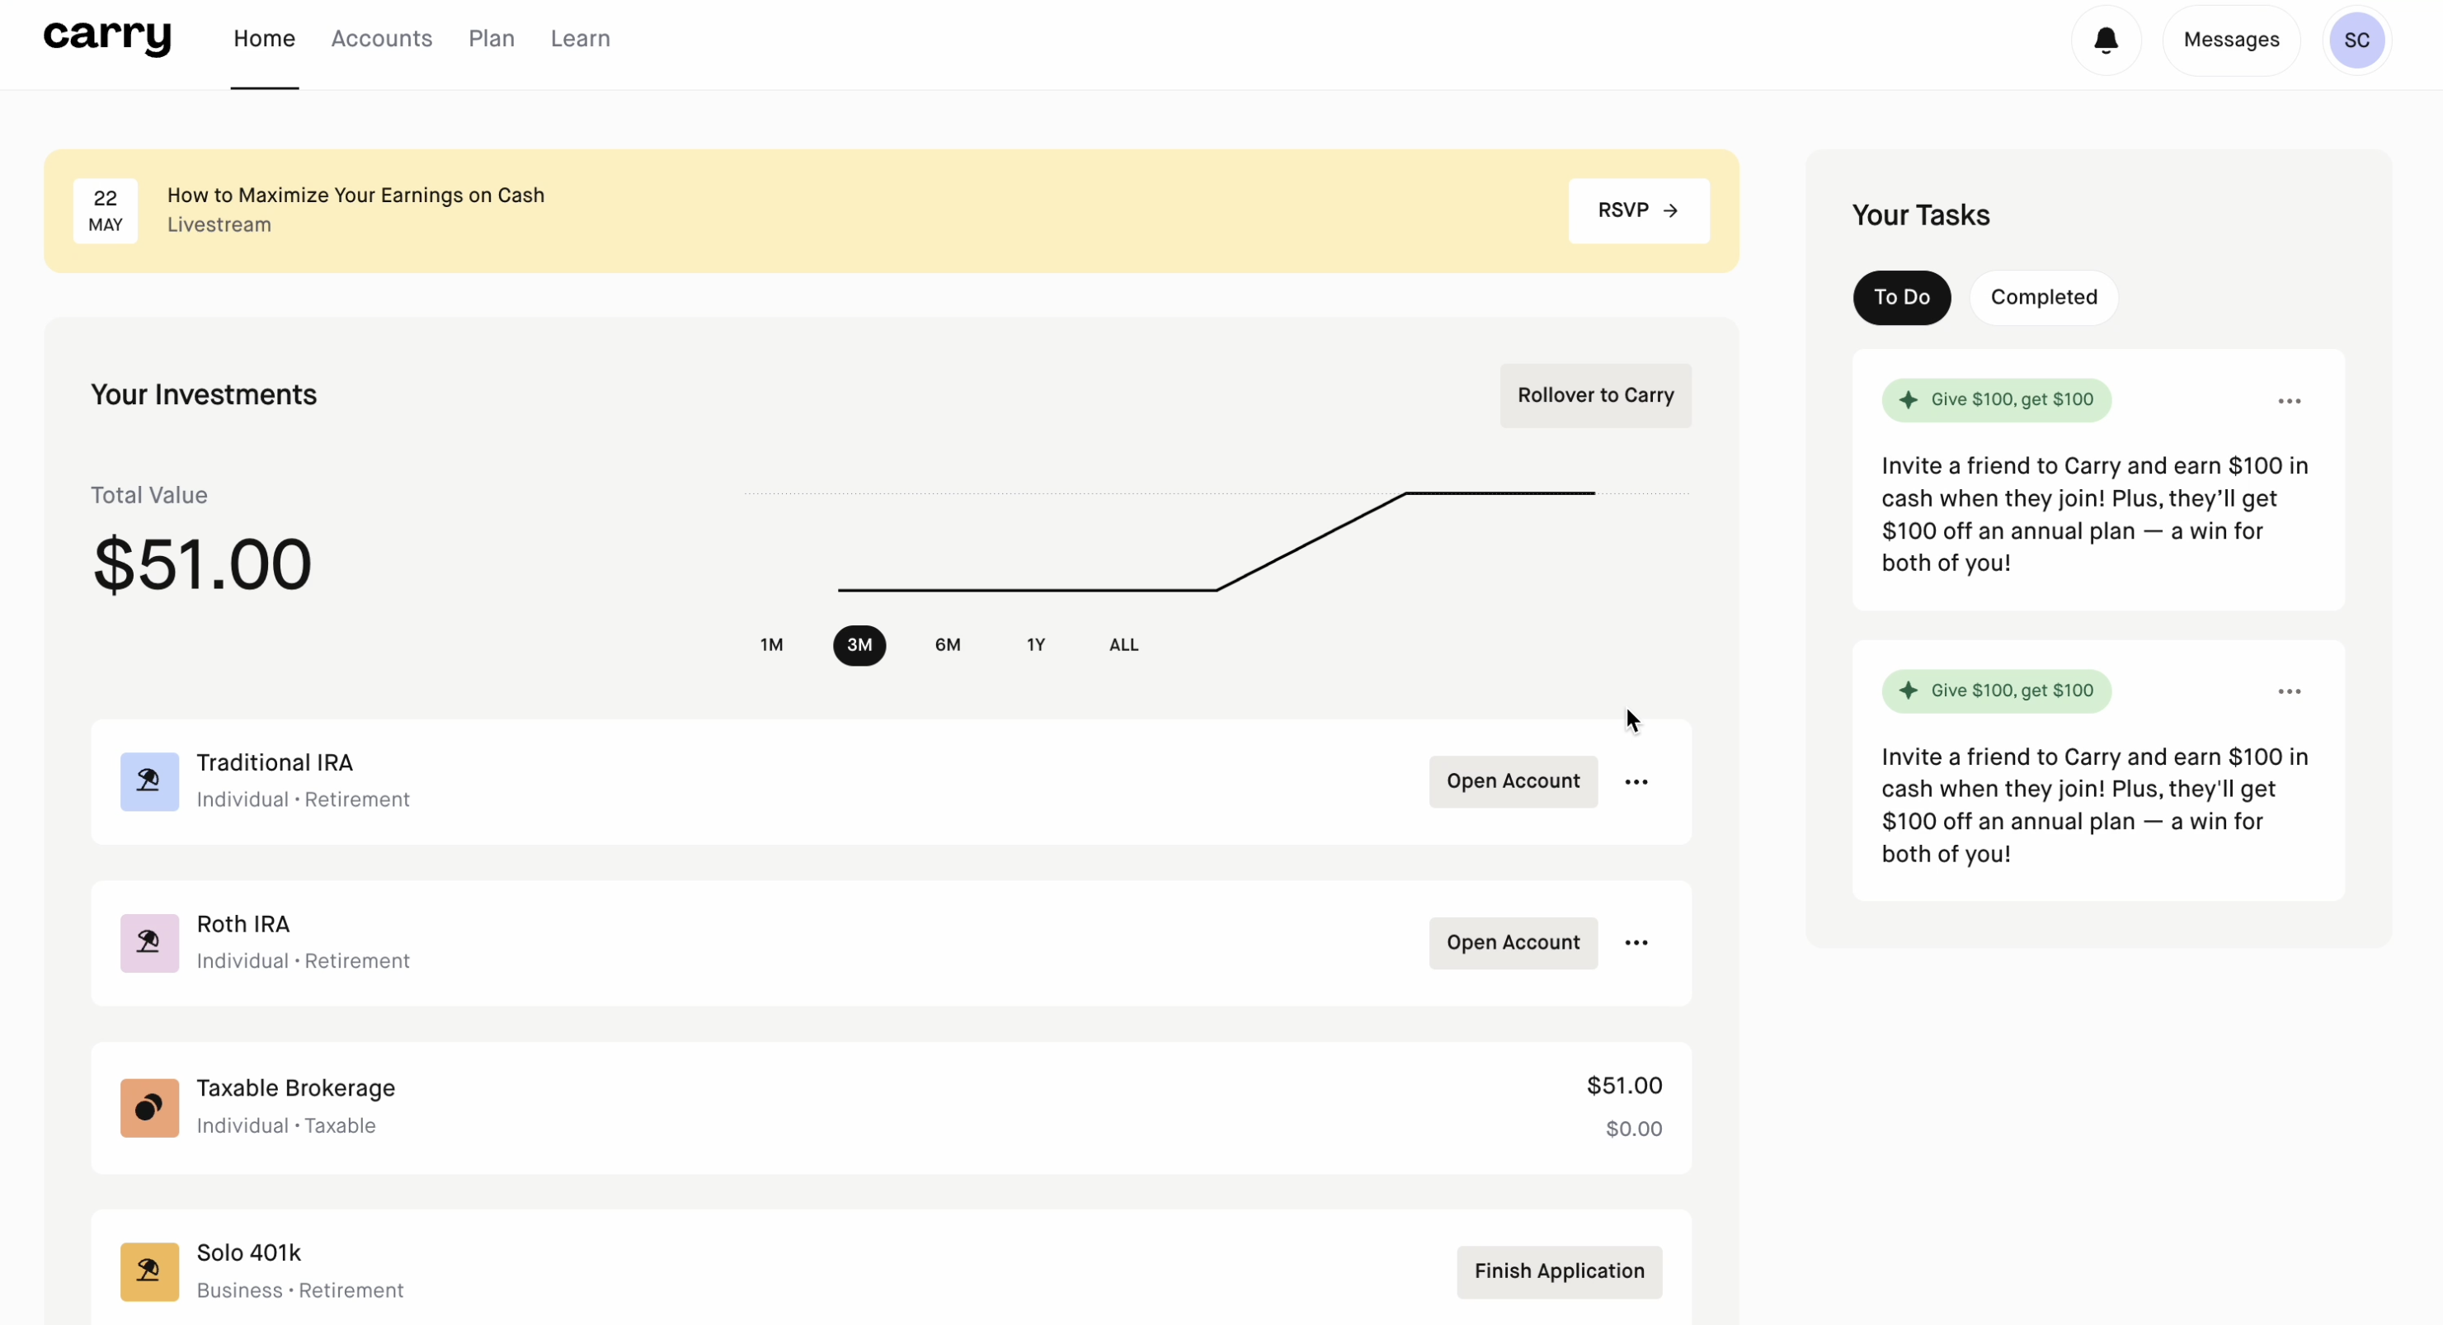Image resolution: width=2443 pixels, height=1325 pixels.
Task: Open the Plan tab
Action: tap(492, 39)
